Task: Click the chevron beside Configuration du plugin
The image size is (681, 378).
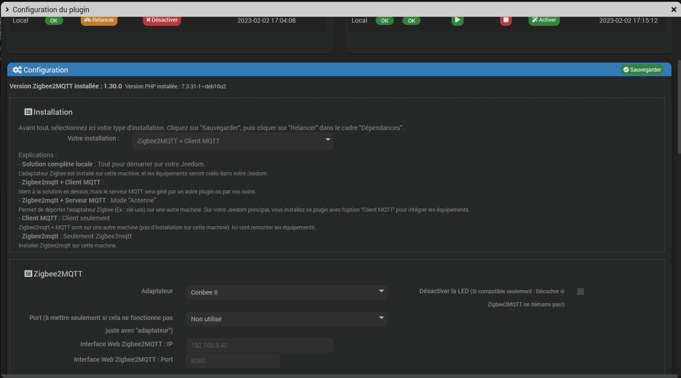Action: coord(7,10)
